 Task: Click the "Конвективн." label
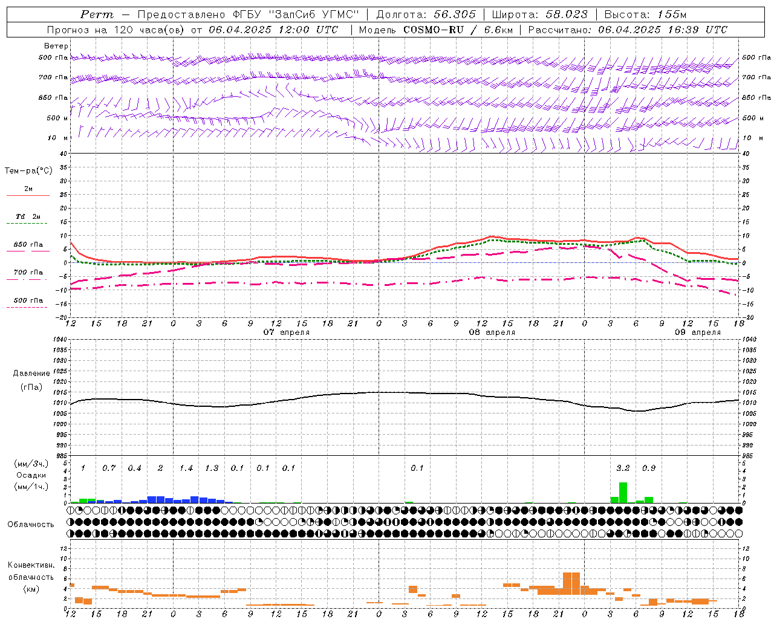(31, 565)
